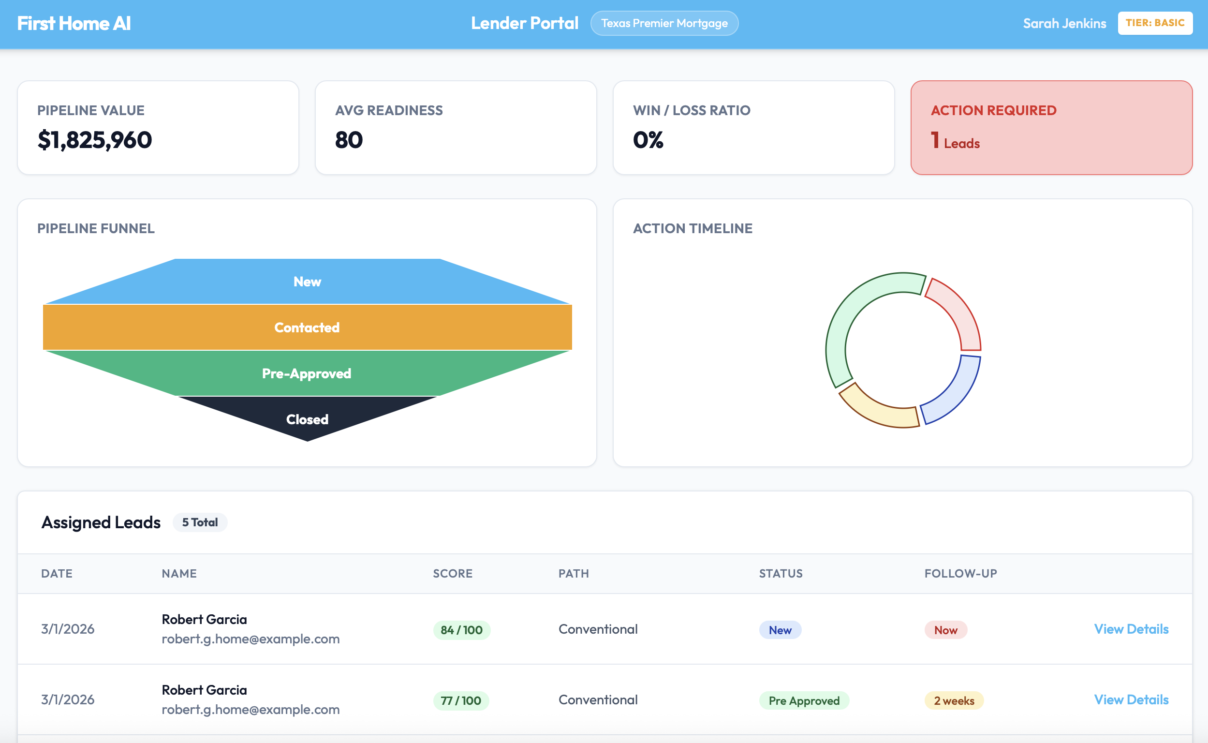Open the Avg Readiness card
The width and height of the screenshot is (1208, 743).
click(456, 128)
